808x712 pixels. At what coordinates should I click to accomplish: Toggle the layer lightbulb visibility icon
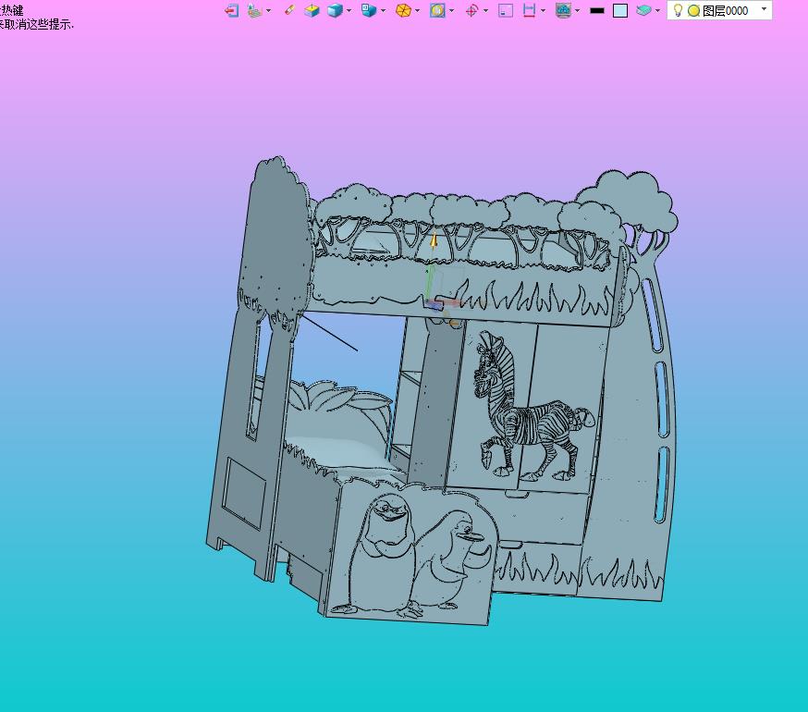tap(679, 10)
